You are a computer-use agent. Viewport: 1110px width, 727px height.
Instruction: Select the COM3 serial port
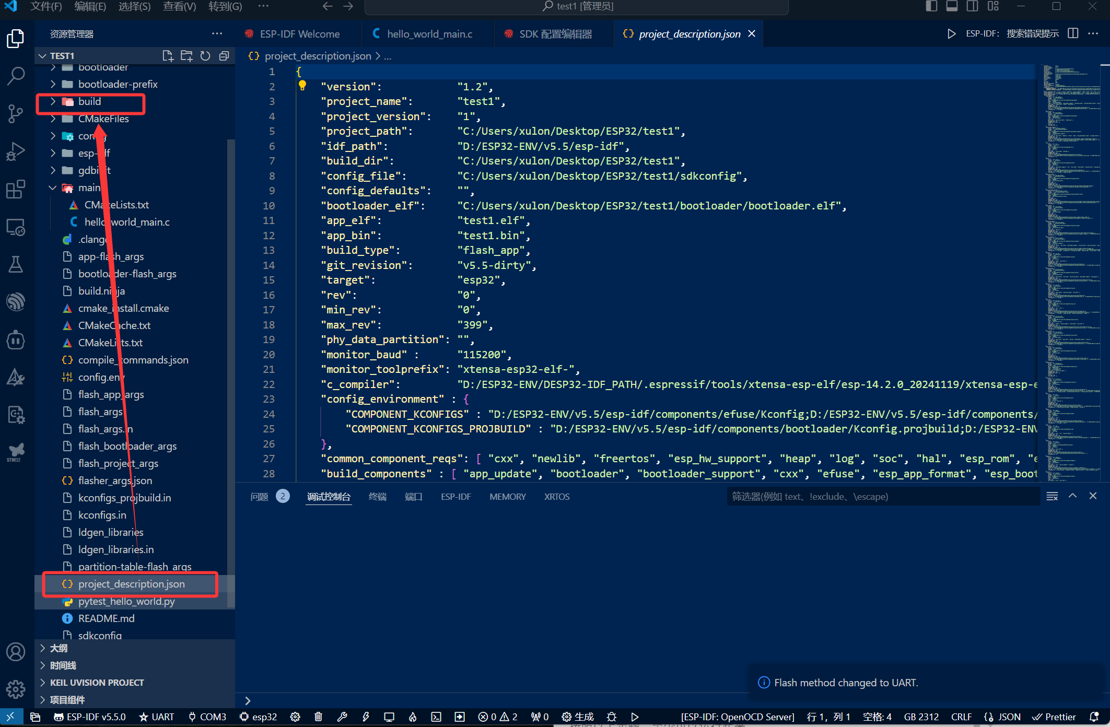coord(207,717)
